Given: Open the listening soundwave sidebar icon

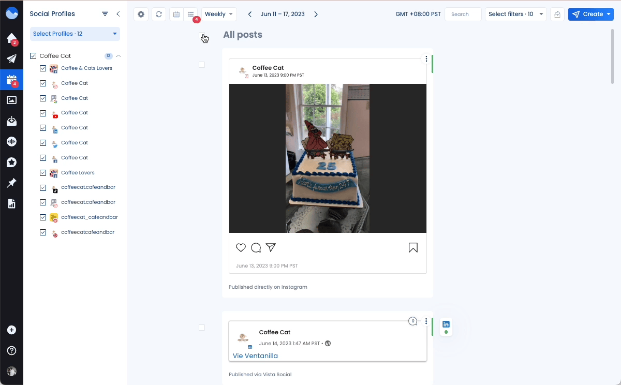Looking at the screenshot, I should pos(11,142).
